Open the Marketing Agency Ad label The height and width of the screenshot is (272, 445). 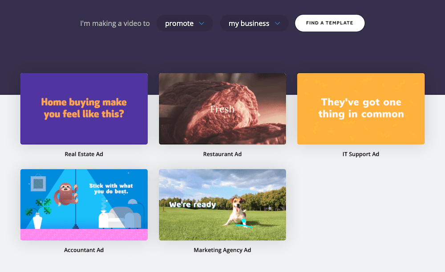click(x=222, y=250)
